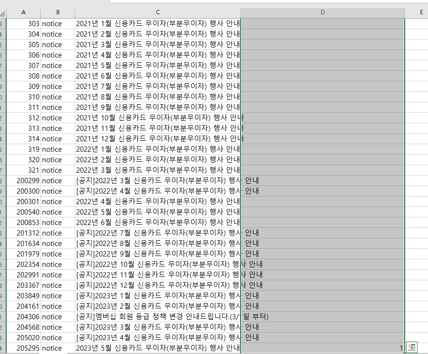Screen dimensions: 428x354
Task: Click cell with ID 312
Action: [x=23, y=118]
